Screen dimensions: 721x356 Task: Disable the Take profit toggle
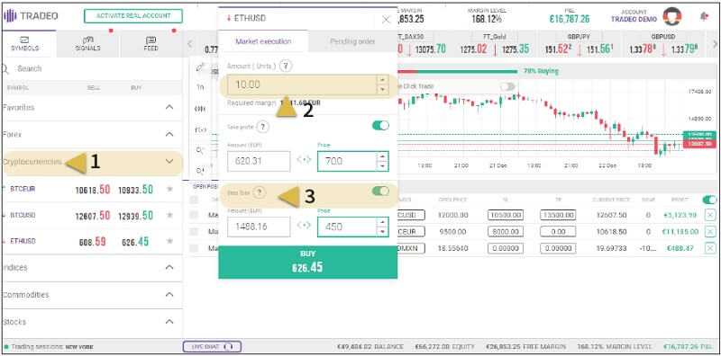tap(380, 125)
